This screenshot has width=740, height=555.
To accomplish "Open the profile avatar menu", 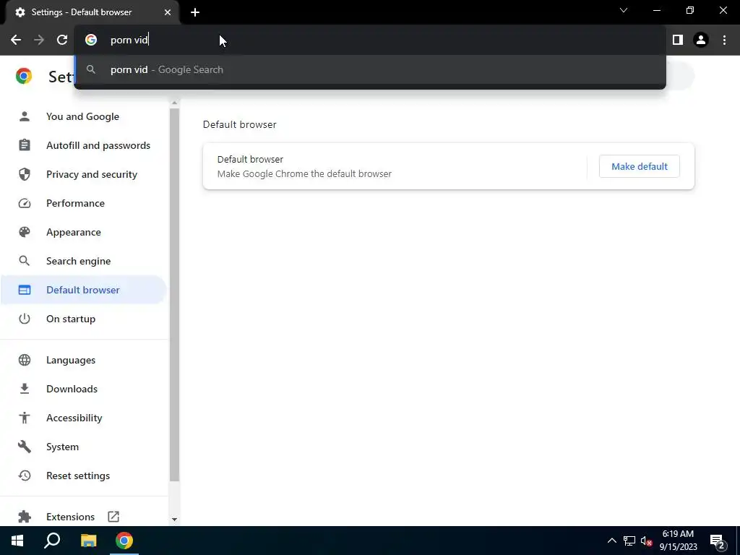I will pos(701,40).
